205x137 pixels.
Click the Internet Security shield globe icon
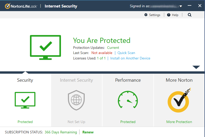coord(76,100)
